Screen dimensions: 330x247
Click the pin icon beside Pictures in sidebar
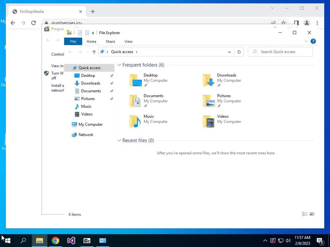(112, 99)
